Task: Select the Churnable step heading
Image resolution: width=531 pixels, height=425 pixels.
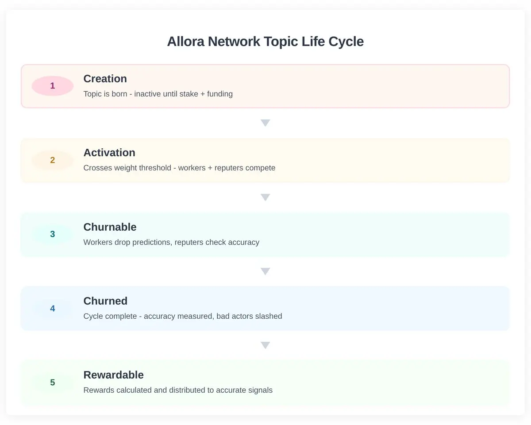Action: (x=110, y=227)
